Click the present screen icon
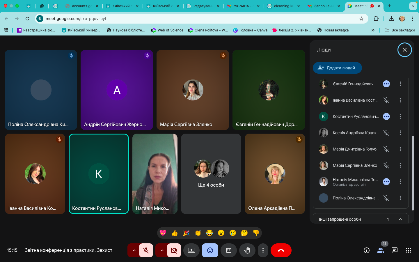Image resolution: width=419 pixels, height=262 pixels. click(191, 250)
